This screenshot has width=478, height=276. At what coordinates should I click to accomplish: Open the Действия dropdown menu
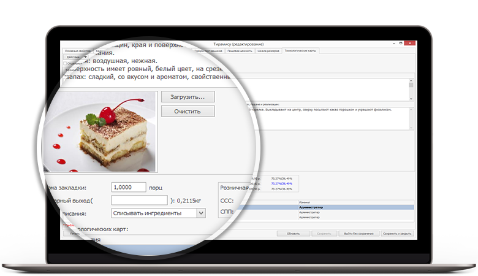[x=75, y=57]
